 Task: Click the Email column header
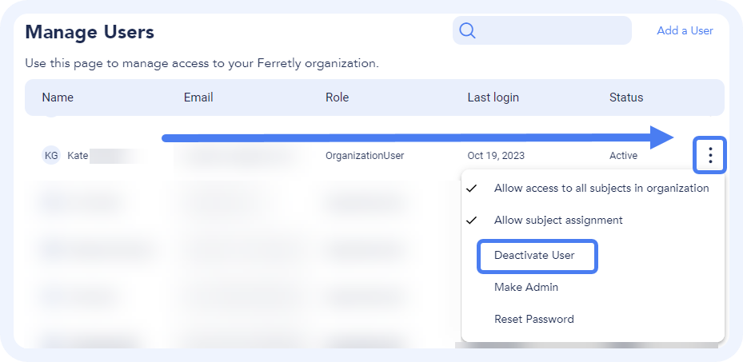(198, 97)
